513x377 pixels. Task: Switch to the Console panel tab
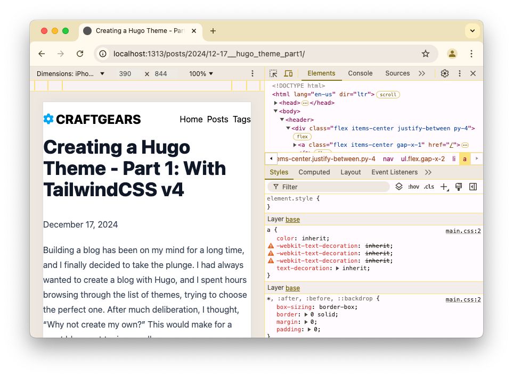(x=360, y=73)
